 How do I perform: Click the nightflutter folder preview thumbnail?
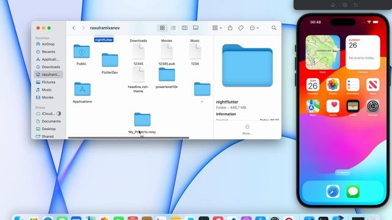[x=247, y=65]
